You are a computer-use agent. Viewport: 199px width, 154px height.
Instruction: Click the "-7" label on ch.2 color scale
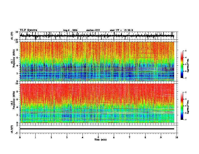[x=185, y=120]
